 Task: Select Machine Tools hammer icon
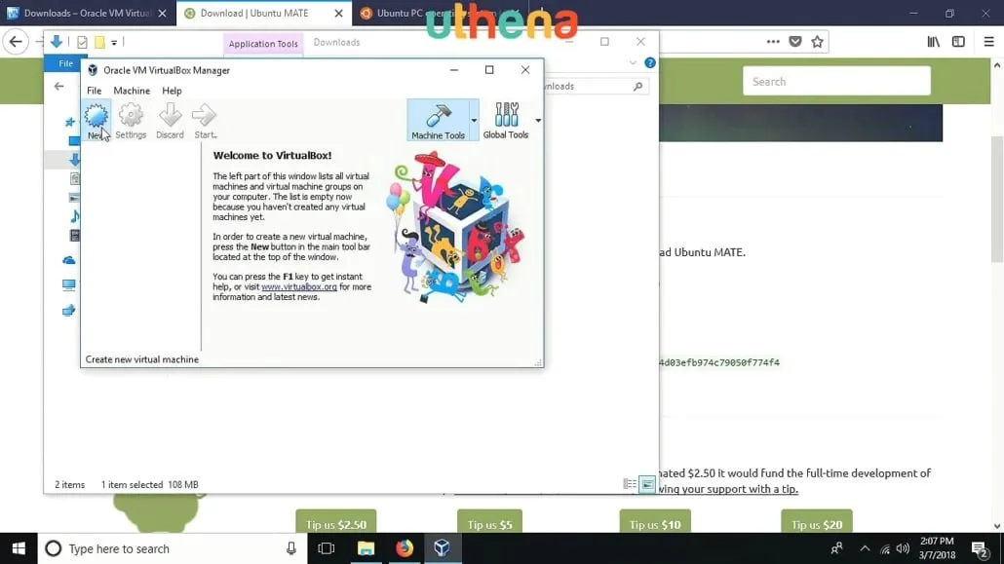(438, 121)
